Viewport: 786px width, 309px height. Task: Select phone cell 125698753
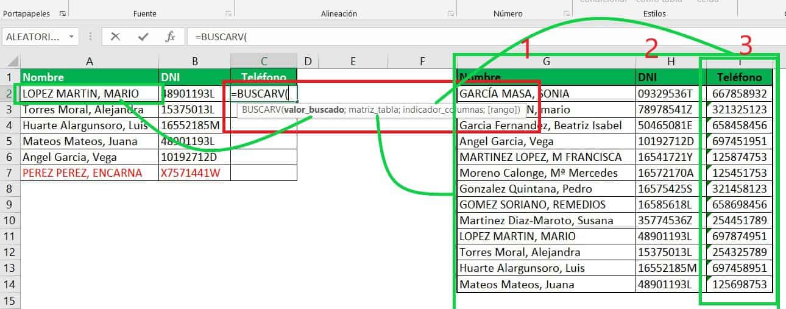click(x=740, y=283)
